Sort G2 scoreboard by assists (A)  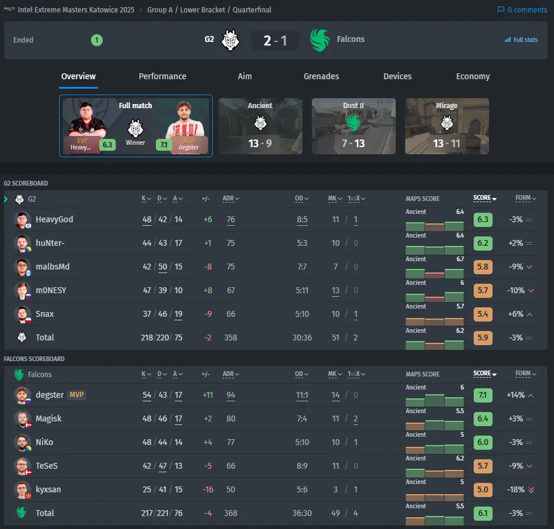[x=178, y=199]
